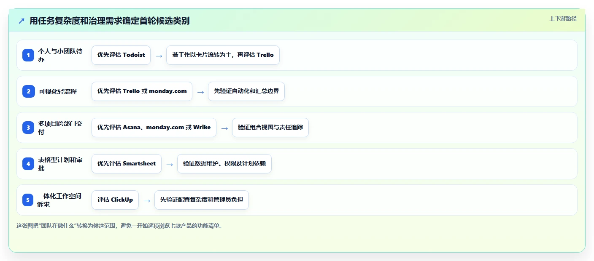Click the 可视化轻流程 label
The width and height of the screenshot is (594, 261).
58,91
